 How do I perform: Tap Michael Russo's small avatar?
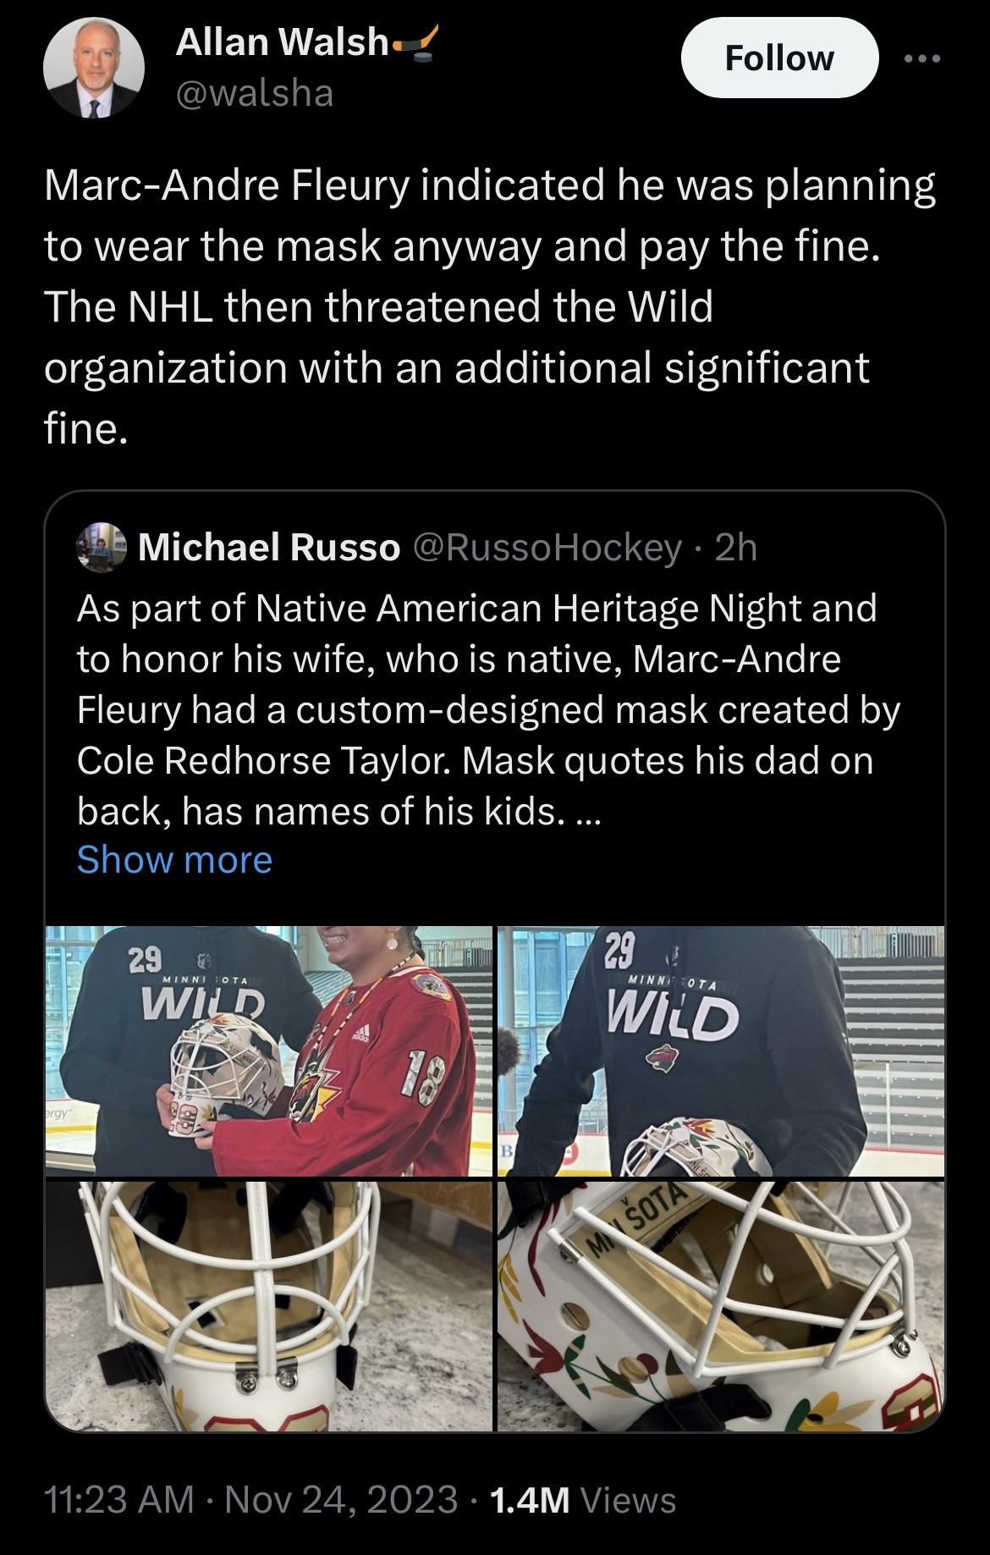[x=100, y=548]
